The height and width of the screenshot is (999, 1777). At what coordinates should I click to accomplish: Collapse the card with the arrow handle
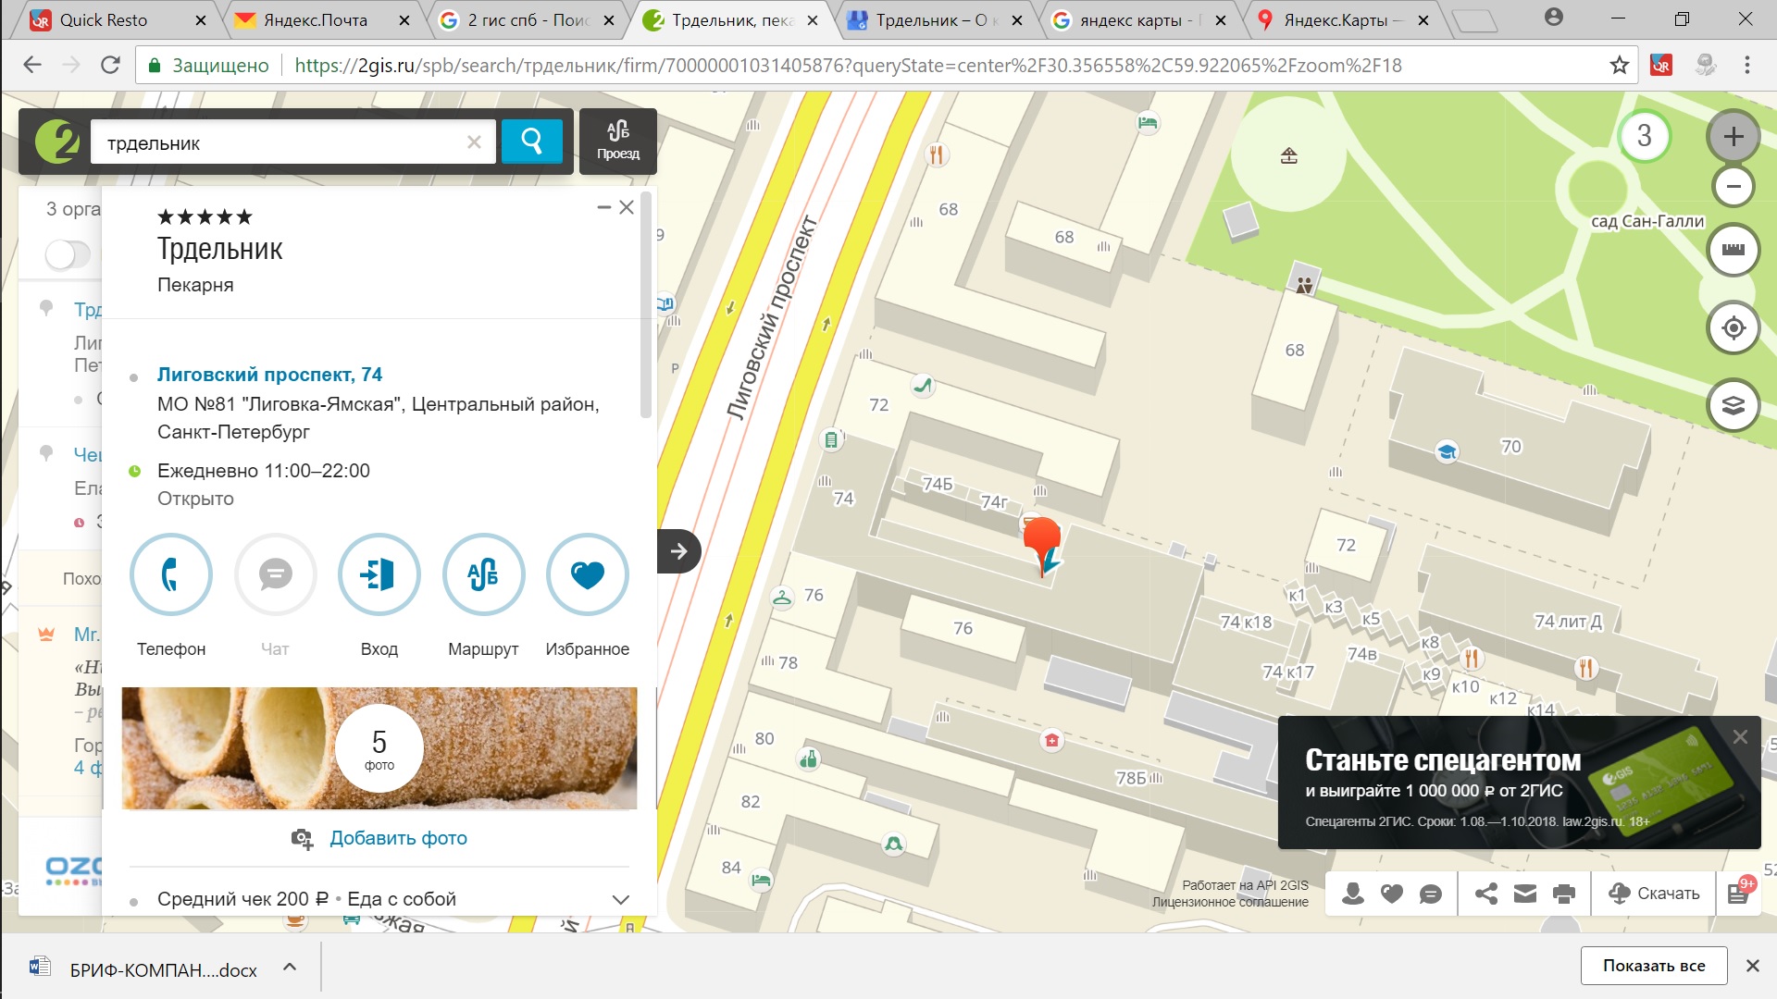click(x=678, y=551)
